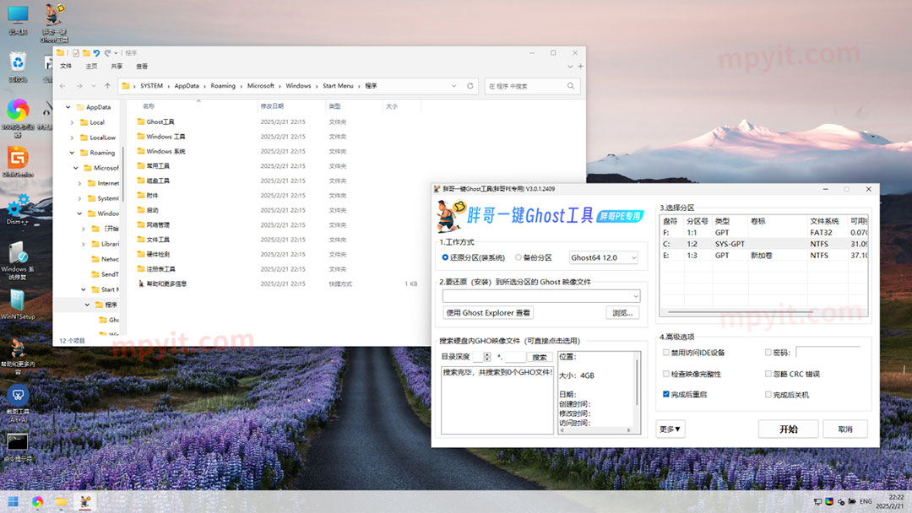Expand the Explorer ribbon with the chevron
The height and width of the screenshot is (513, 912).
(x=570, y=66)
